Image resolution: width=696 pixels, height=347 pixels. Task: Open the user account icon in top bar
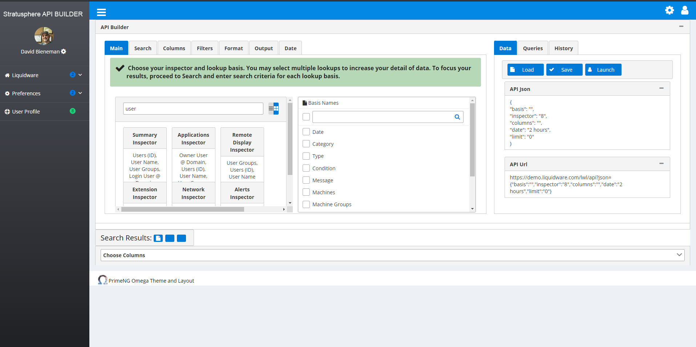685,10
